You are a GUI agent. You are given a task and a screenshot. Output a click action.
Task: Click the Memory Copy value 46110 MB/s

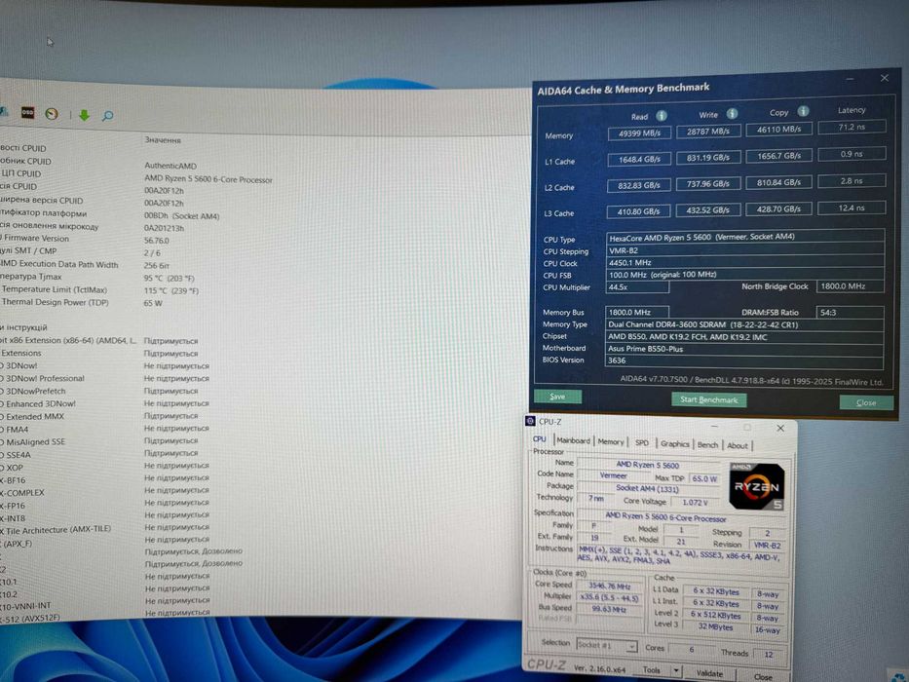(779, 129)
